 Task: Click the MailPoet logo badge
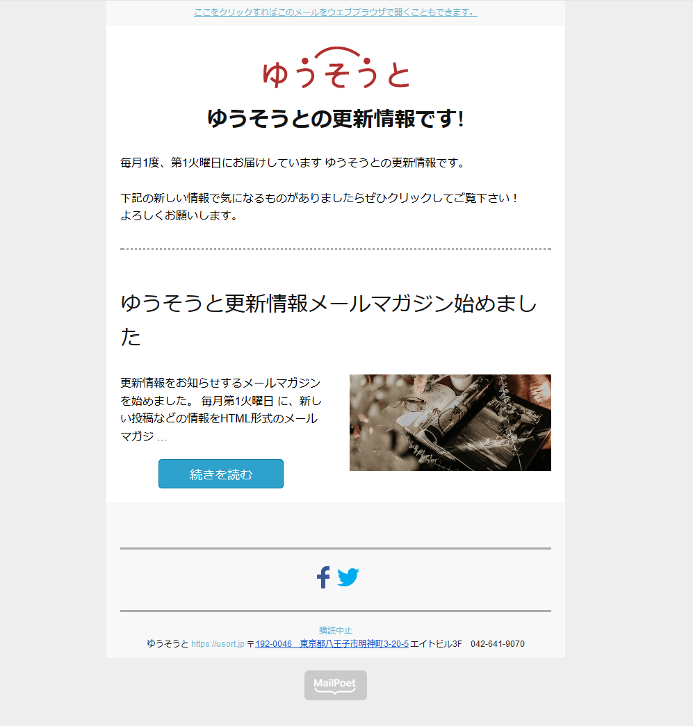(x=336, y=685)
